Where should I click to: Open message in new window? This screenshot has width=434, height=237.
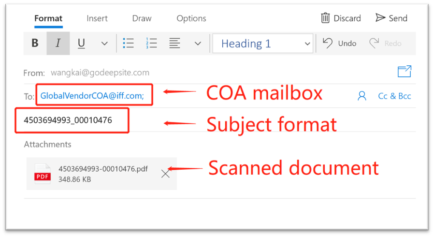pos(404,72)
